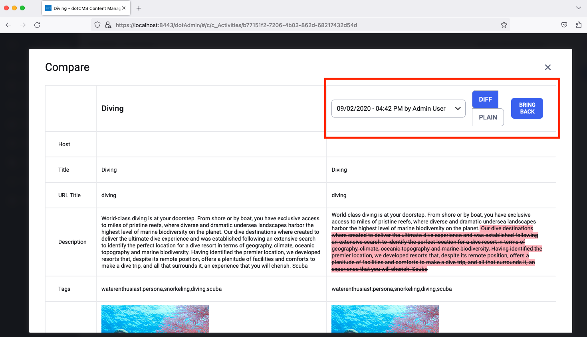Click the save to pocket icon near toolbar end
Screen dimensions: 587x337
coord(564,25)
